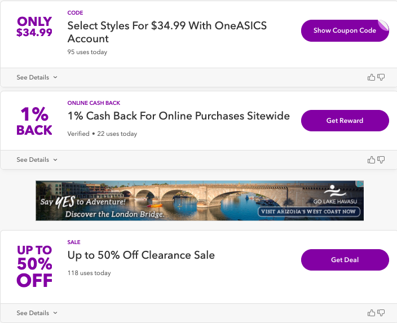Thumbs down the 50% Off Clearance deal
This screenshot has width=397, height=323.
tap(381, 313)
